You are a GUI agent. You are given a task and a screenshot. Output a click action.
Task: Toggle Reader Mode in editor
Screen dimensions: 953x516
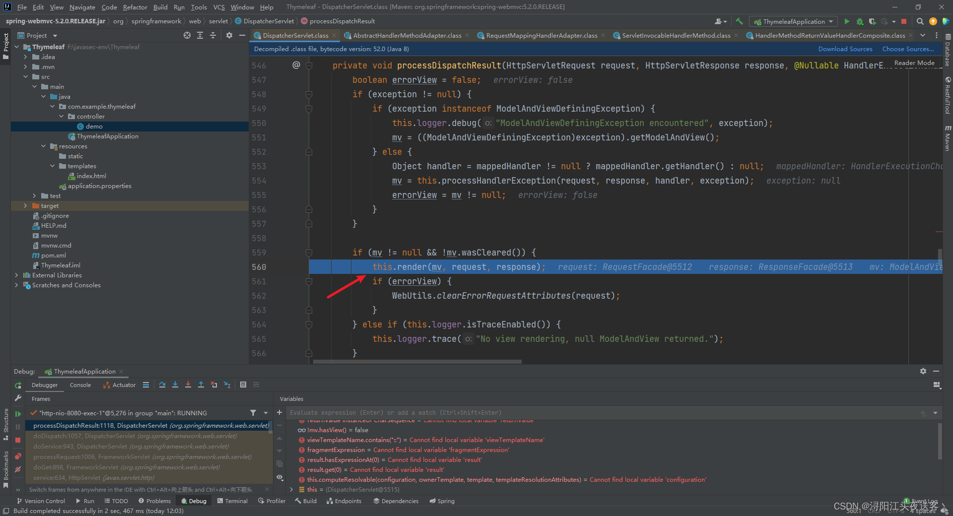(914, 63)
